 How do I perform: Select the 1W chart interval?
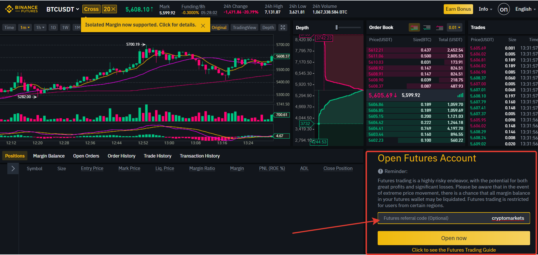(65, 27)
